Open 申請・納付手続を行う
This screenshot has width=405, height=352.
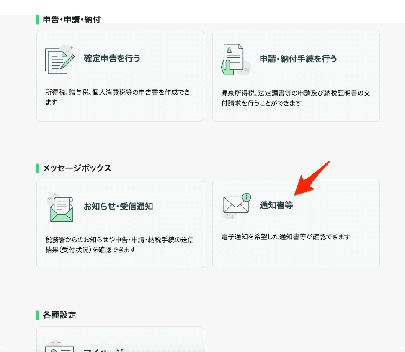click(x=296, y=76)
